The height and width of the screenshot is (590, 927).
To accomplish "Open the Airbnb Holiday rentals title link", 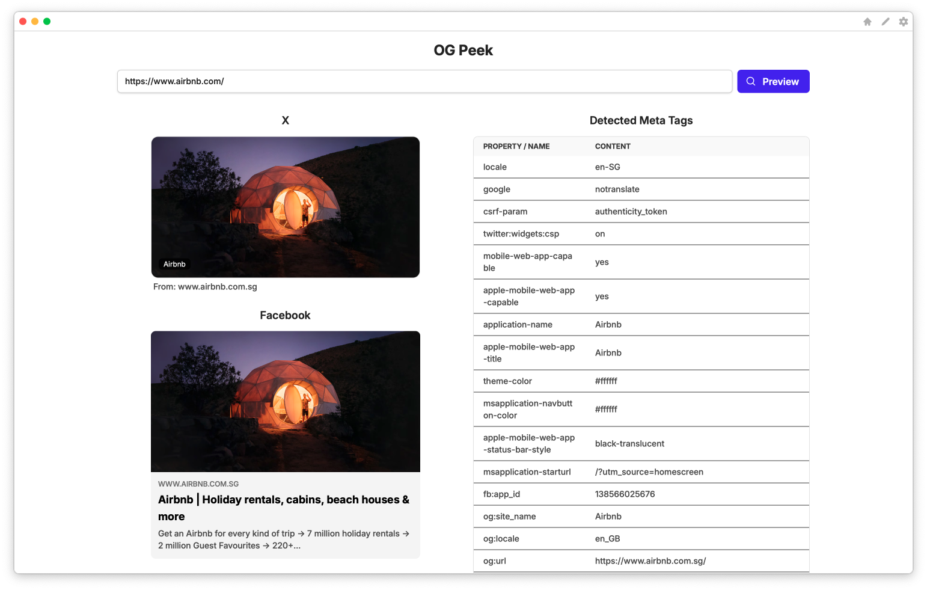I will [x=283, y=508].
